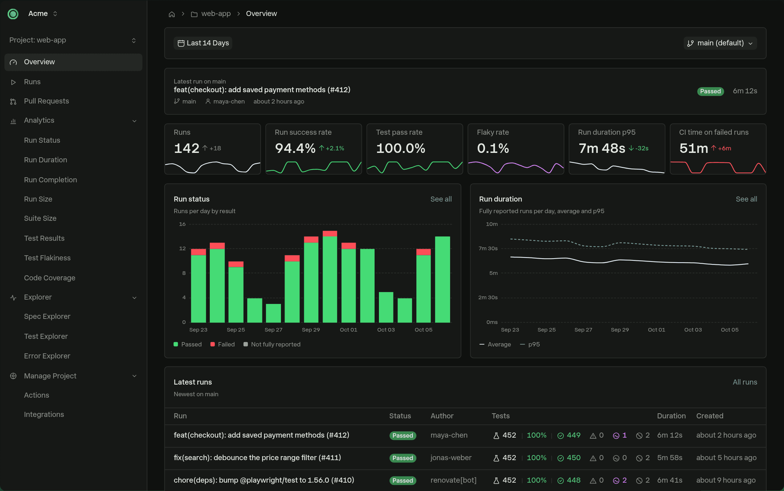784x491 pixels.
Task: Open the Project: web-app selector
Action: tap(73, 40)
